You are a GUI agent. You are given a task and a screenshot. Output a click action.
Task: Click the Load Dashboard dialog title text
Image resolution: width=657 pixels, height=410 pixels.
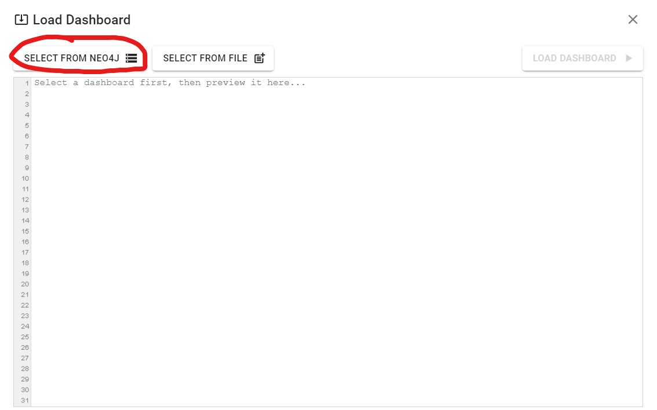pyautogui.click(x=82, y=20)
